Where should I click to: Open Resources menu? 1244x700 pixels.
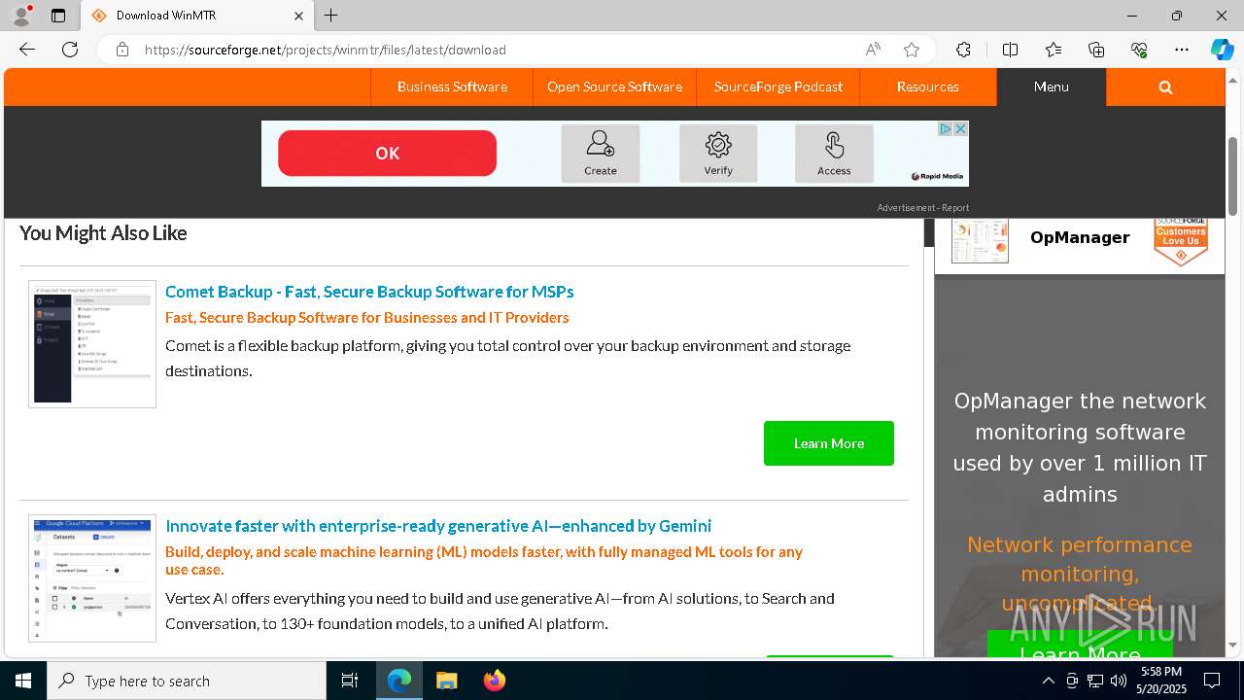(928, 87)
